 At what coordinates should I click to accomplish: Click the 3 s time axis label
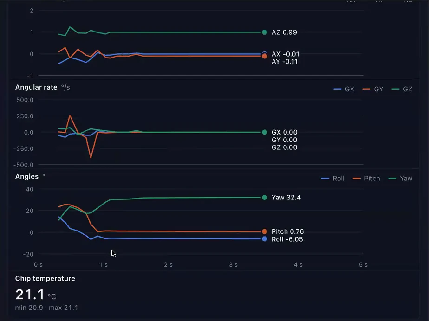pos(234,265)
